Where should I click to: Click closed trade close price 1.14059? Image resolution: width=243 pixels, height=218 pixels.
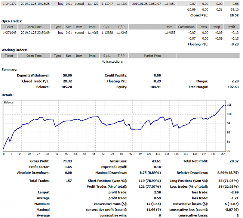tap(170, 4)
